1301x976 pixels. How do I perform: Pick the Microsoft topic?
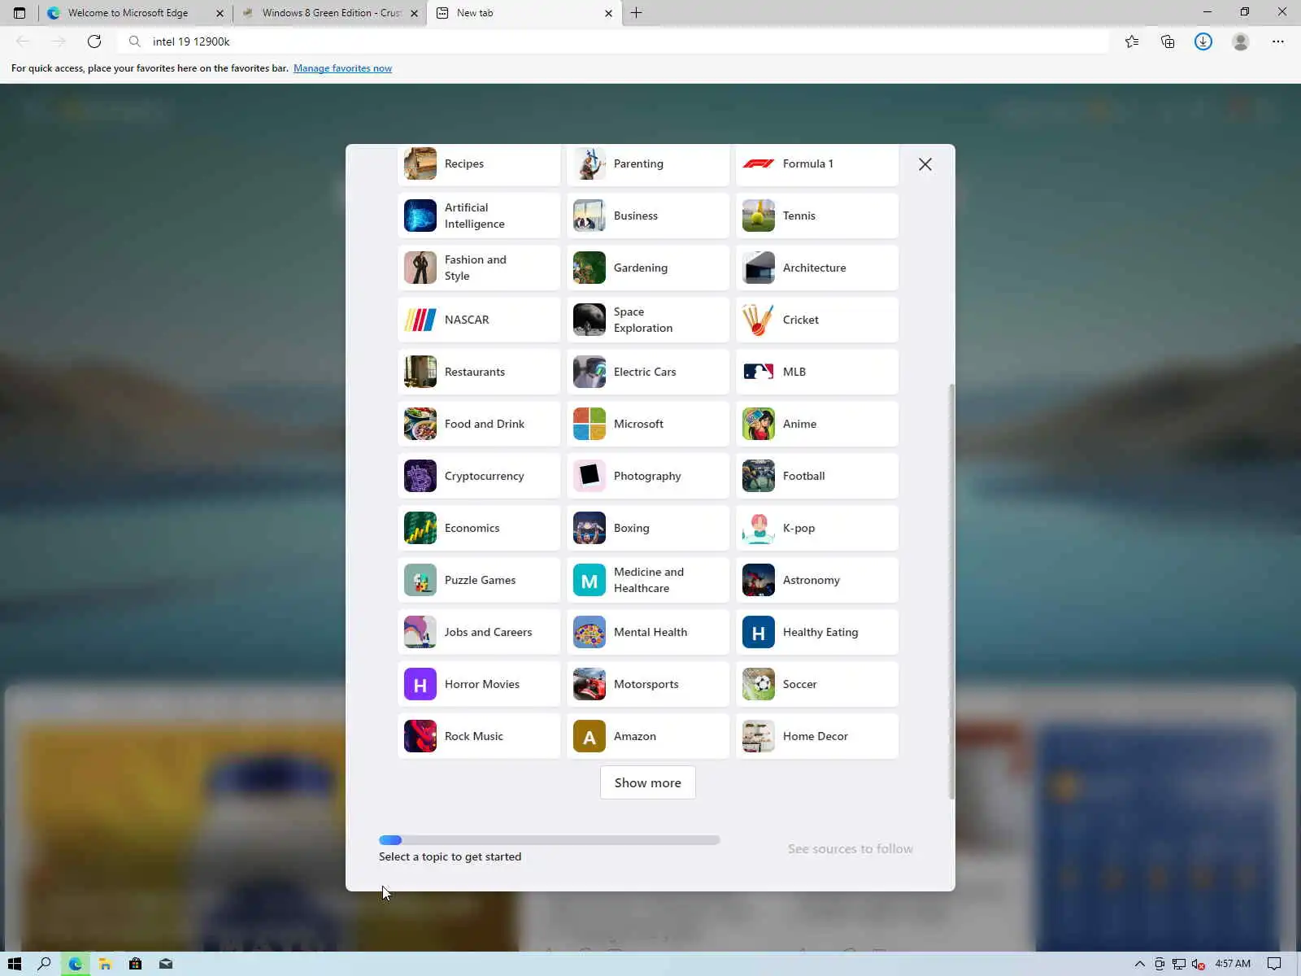648,424
